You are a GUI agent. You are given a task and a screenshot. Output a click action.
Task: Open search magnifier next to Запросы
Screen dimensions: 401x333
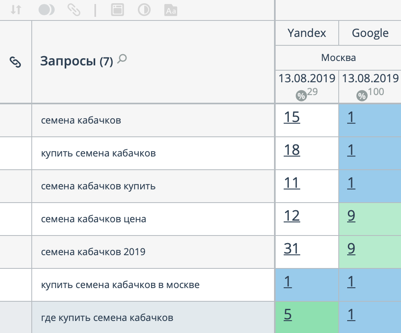click(122, 60)
